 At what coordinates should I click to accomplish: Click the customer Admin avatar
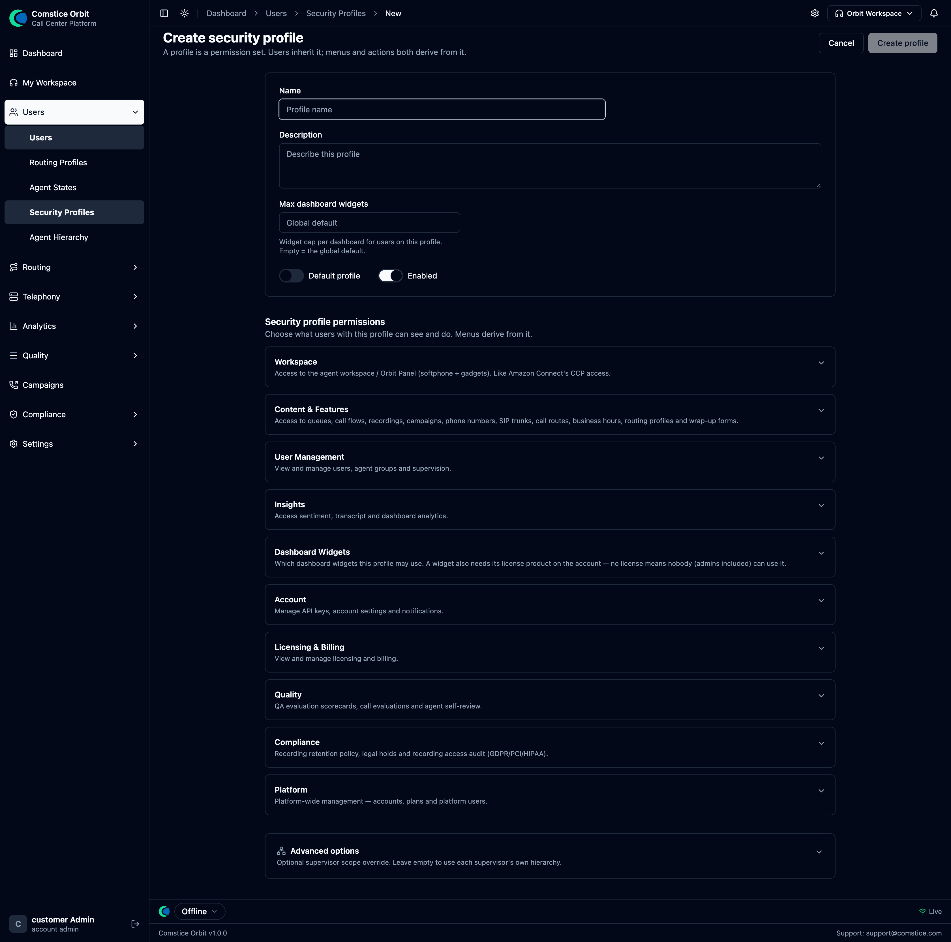pyautogui.click(x=18, y=924)
